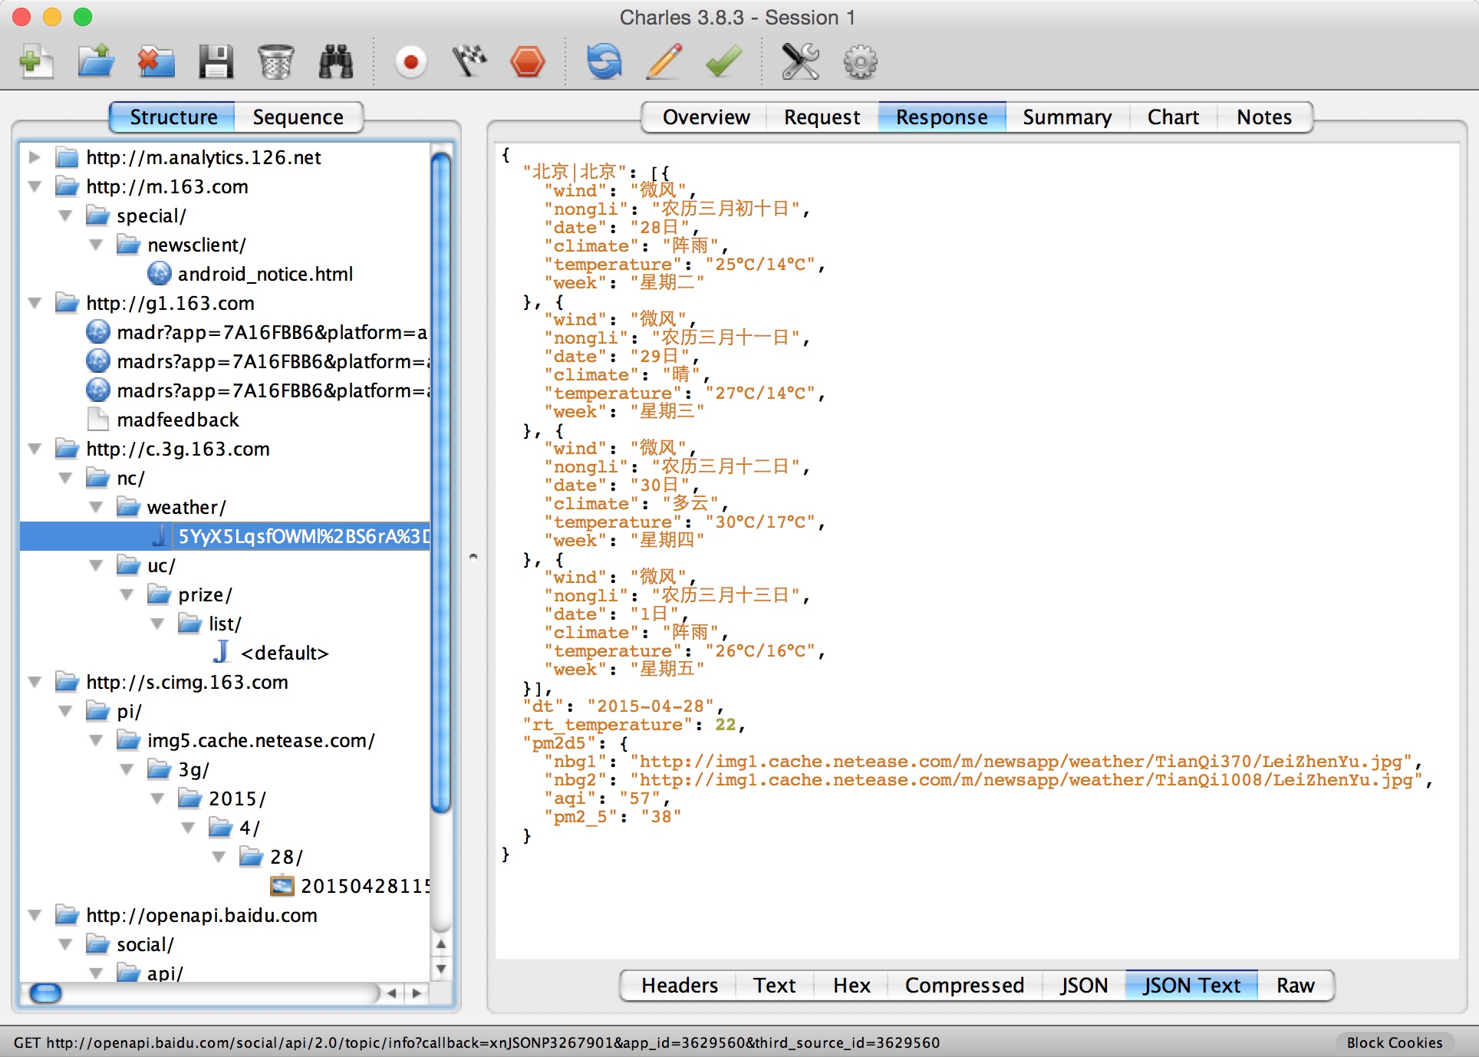Select the Summary tab

1065,116
